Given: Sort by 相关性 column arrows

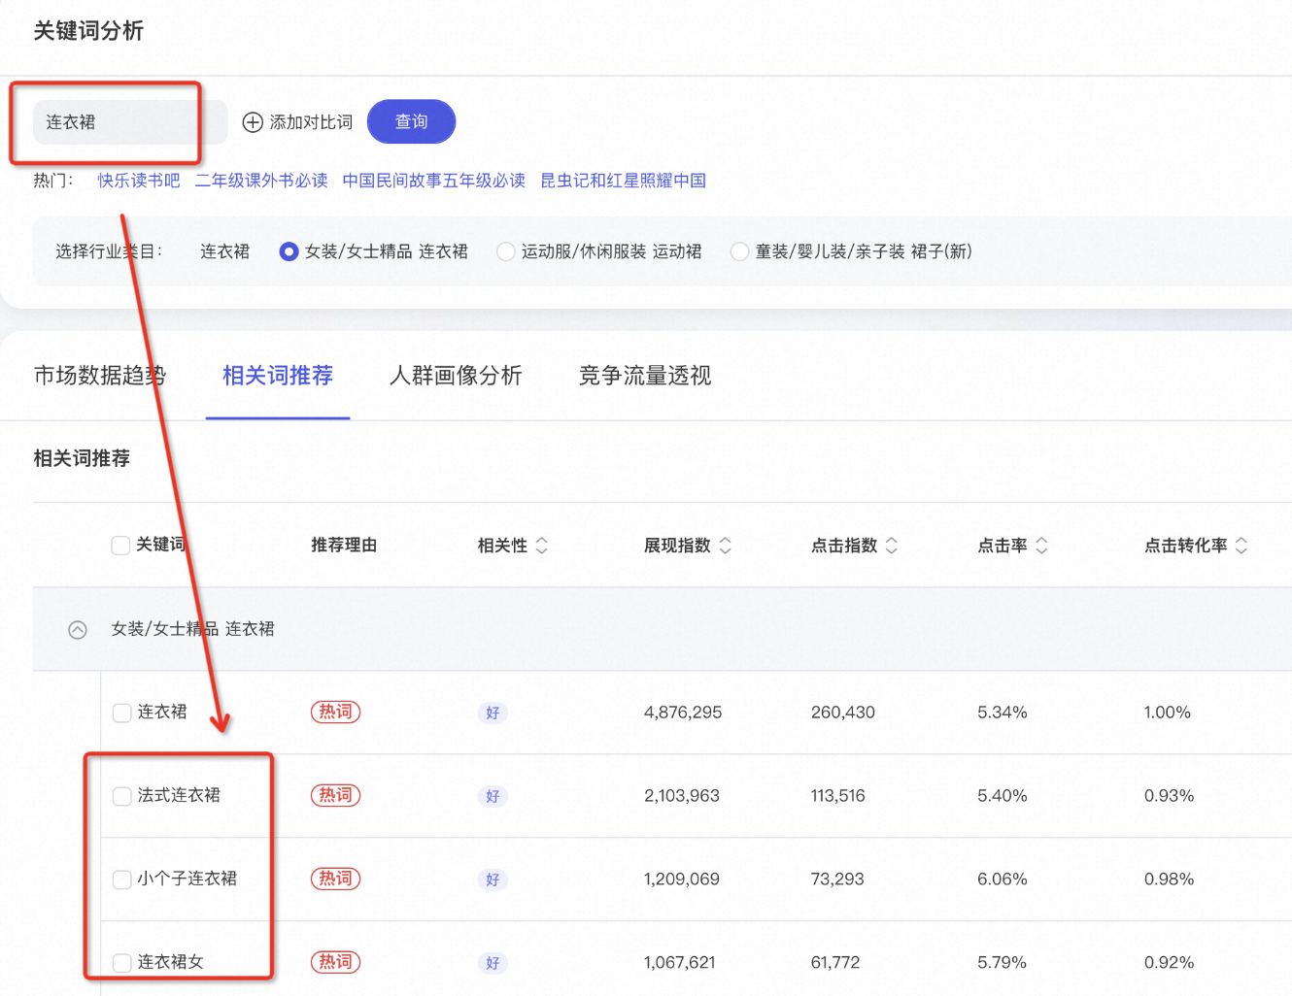Looking at the screenshot, I should tap(542, 546).
